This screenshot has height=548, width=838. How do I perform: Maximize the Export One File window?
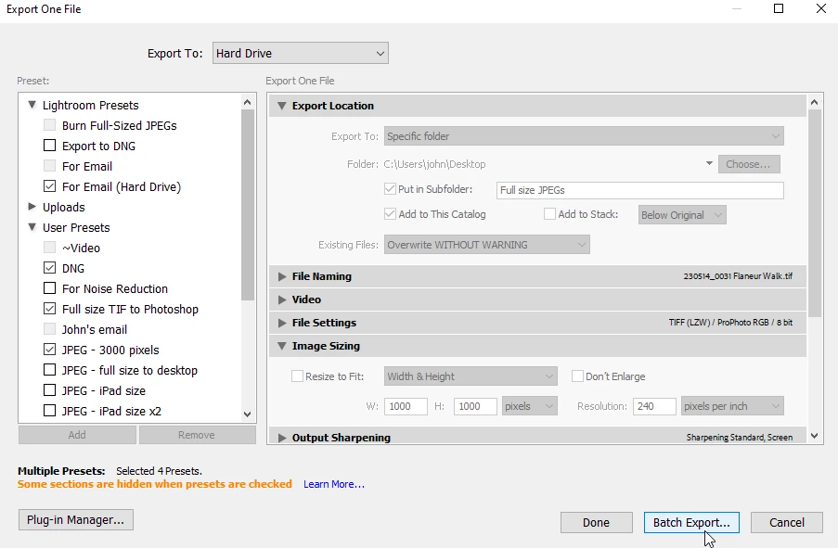tap(779, 8)
